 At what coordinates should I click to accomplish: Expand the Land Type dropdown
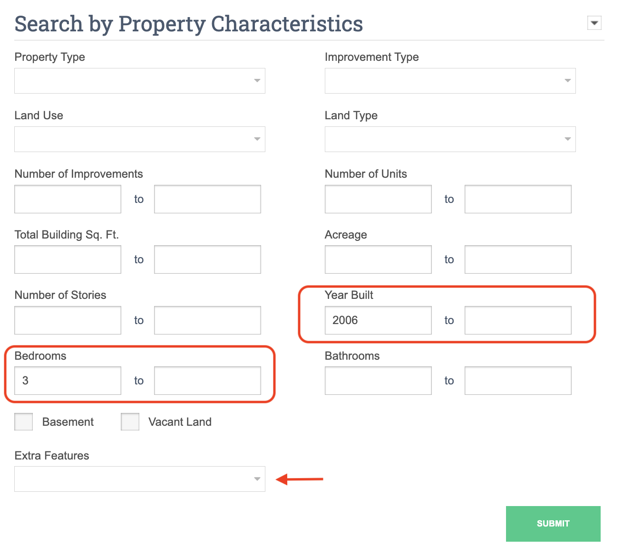pos(450,139)
